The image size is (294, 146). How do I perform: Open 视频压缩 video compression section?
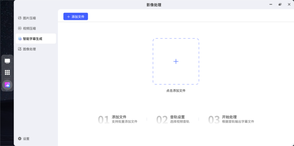(x=36, y=28)
